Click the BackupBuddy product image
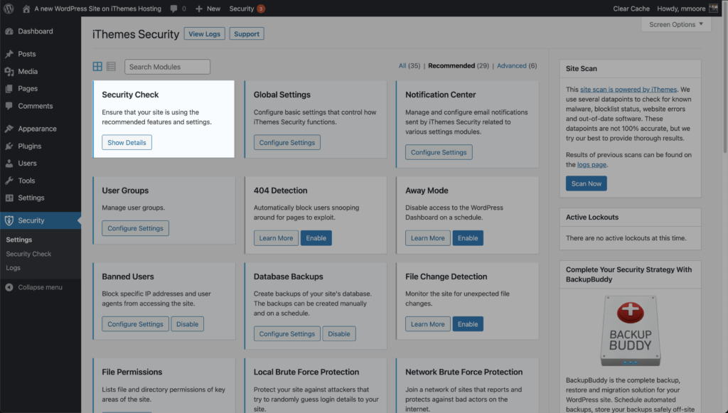The width and height of the screenshot is (728, 413). tap(630, 331)
